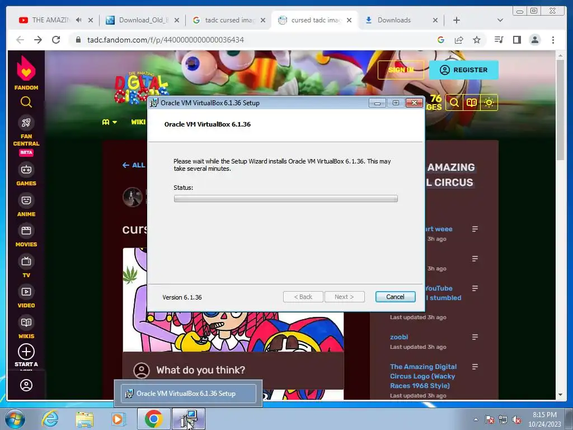Open the Wikis book icon
573x430 pixels.
tap(26, 322)
